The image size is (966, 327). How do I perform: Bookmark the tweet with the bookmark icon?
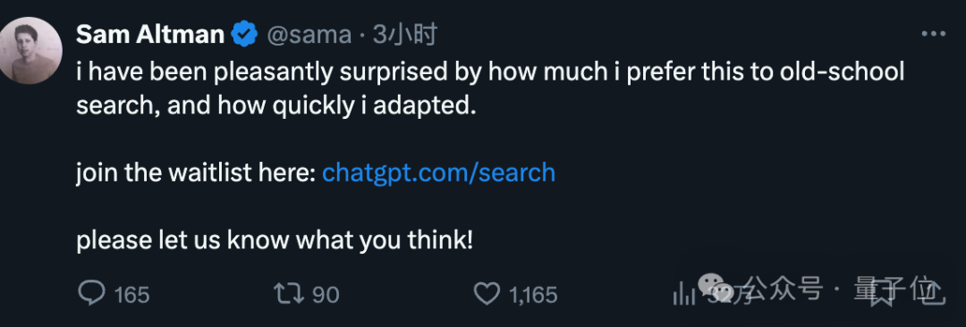[x=882, y=294]
